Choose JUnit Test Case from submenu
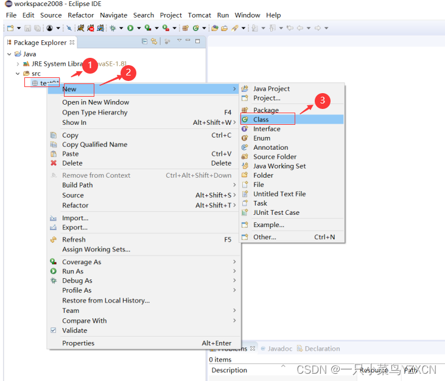445x381 pixels. coord(292,212)
